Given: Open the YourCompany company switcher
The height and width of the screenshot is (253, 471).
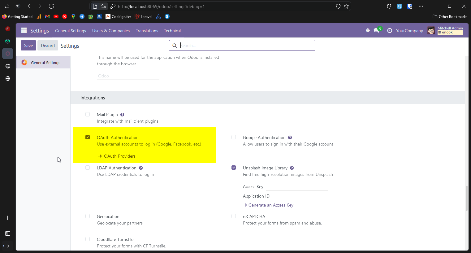Looking at the screenshot, I should (409, 31).
